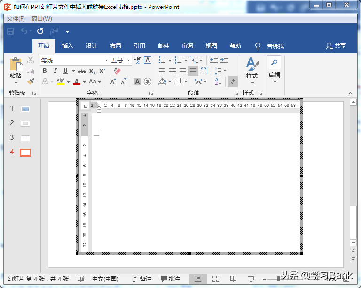
Task: Click the Phonetic Guide wén icon
Action: [137, 60]
